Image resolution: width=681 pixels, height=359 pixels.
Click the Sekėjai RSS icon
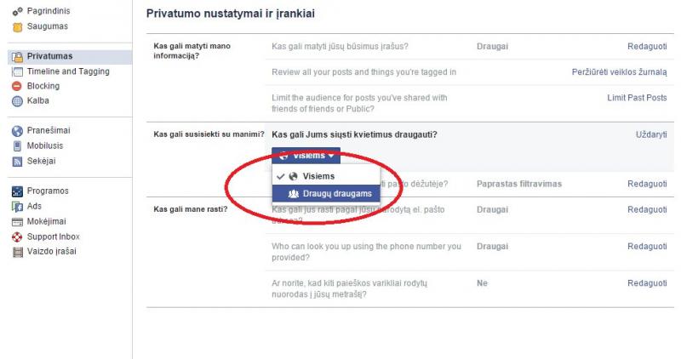[x=17, y=162]
